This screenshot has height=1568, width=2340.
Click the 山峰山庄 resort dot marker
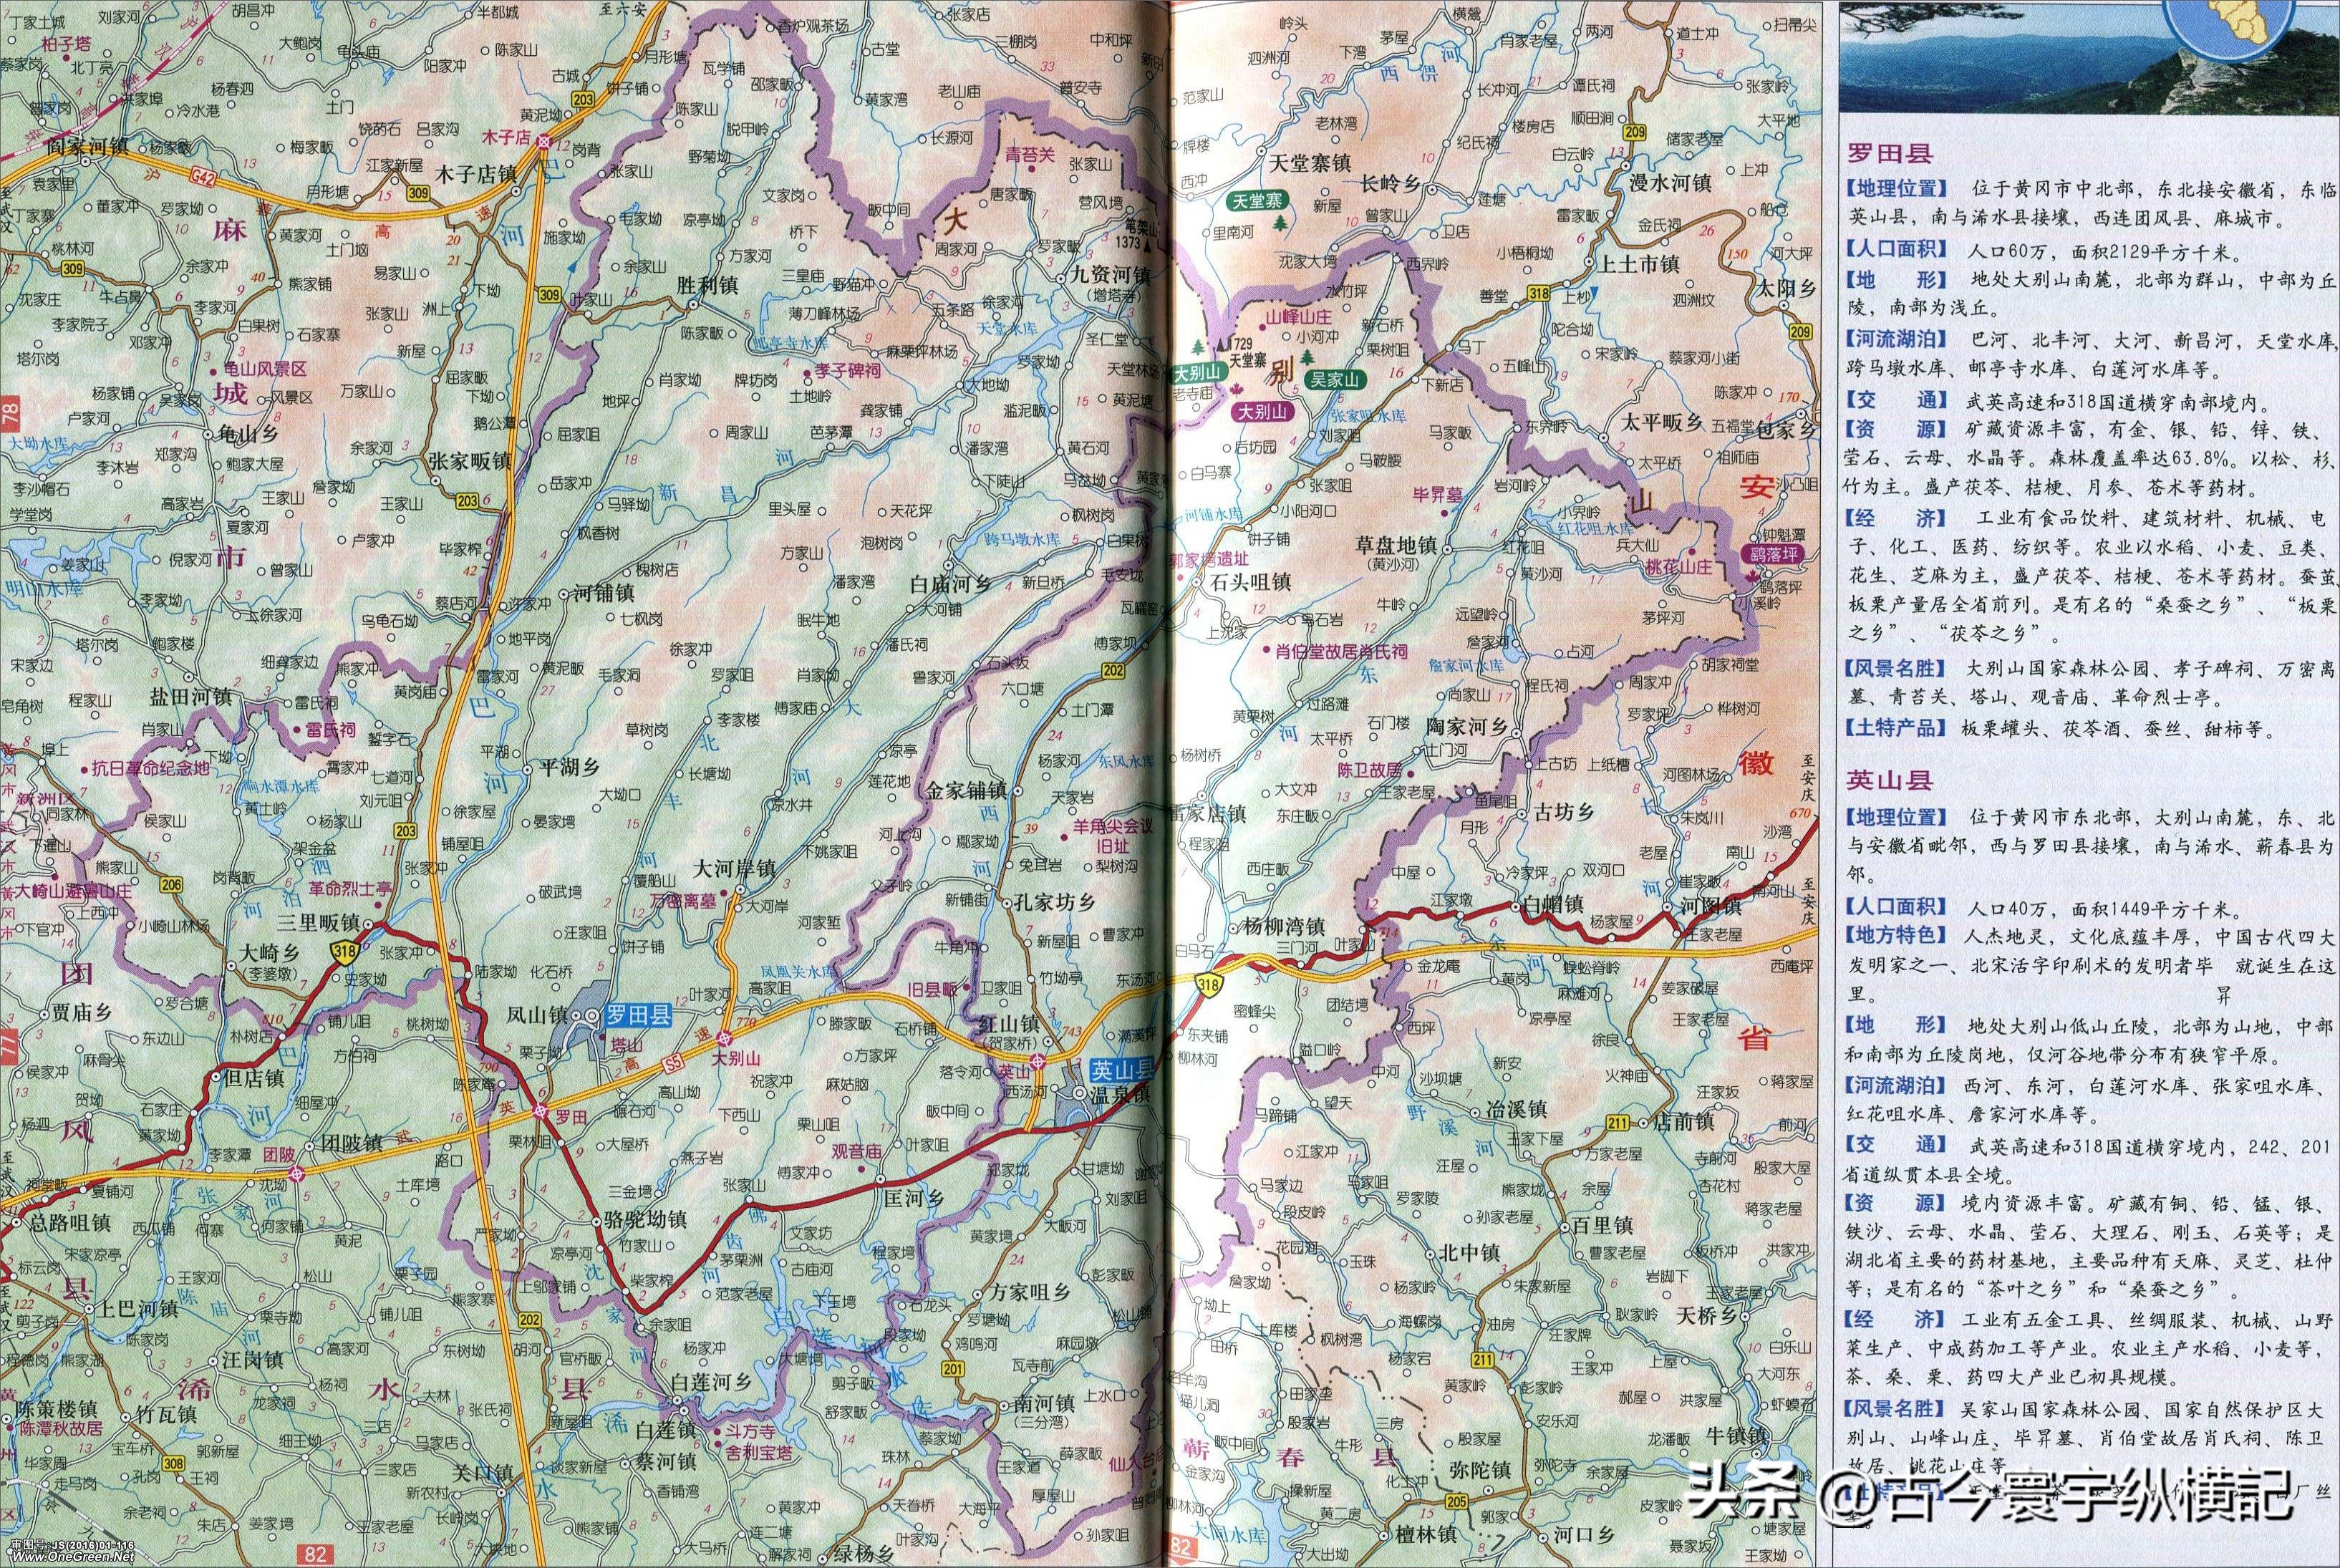[x=1262, y=328]
